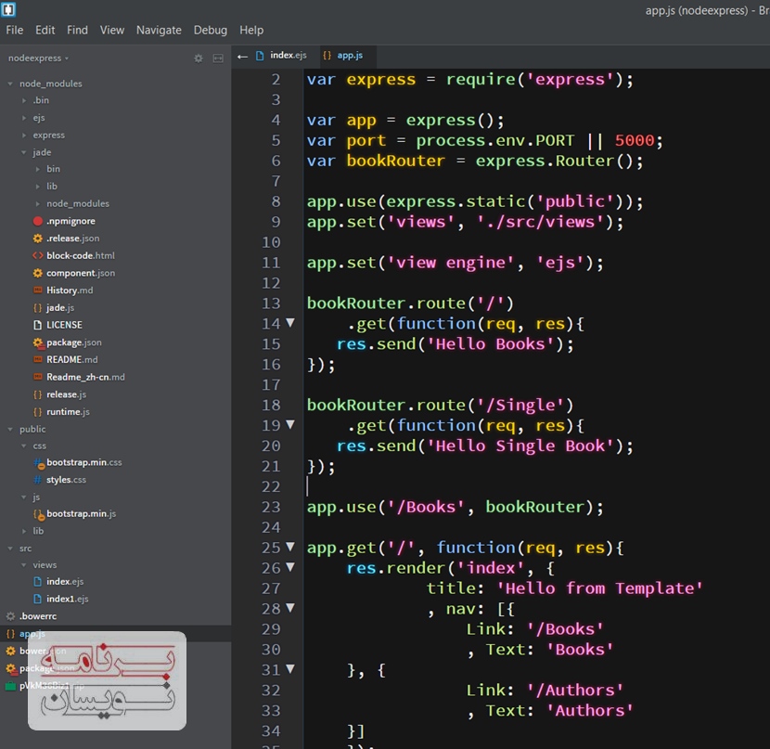Image resolution: width=770 pixels, height=749 pixels.
Task: Click the markdown icon of History.md
Action: [x=37, y=291]
